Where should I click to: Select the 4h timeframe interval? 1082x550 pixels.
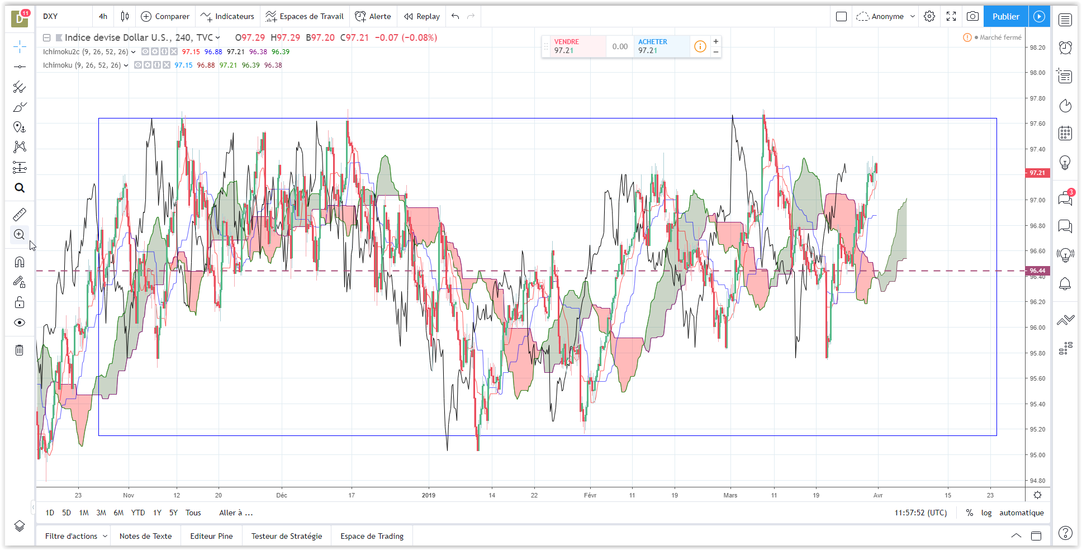103,16
